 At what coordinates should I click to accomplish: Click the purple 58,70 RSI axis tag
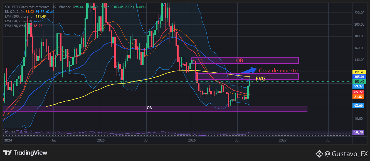[359, 133]
